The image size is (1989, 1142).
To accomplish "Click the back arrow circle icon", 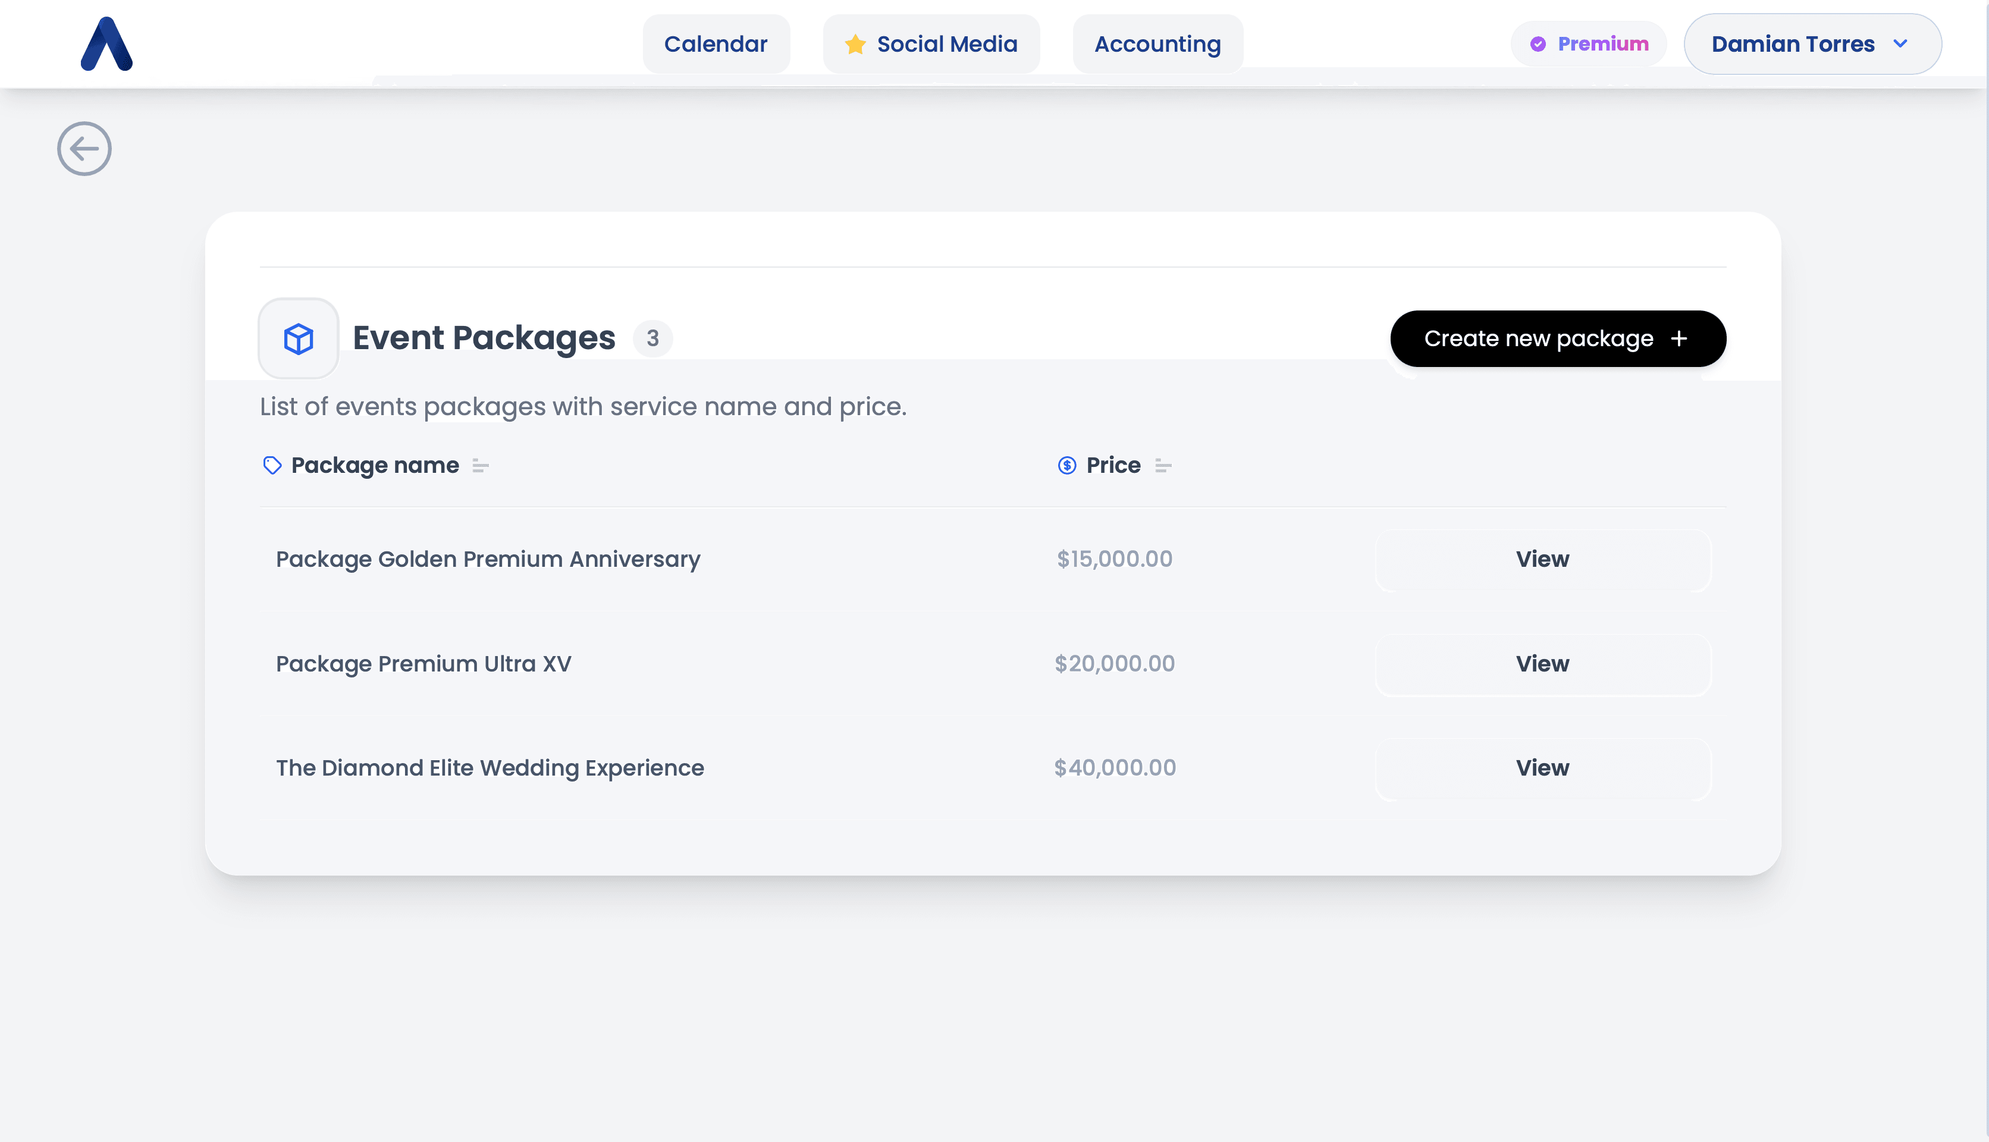I will [x=84, y=149].
